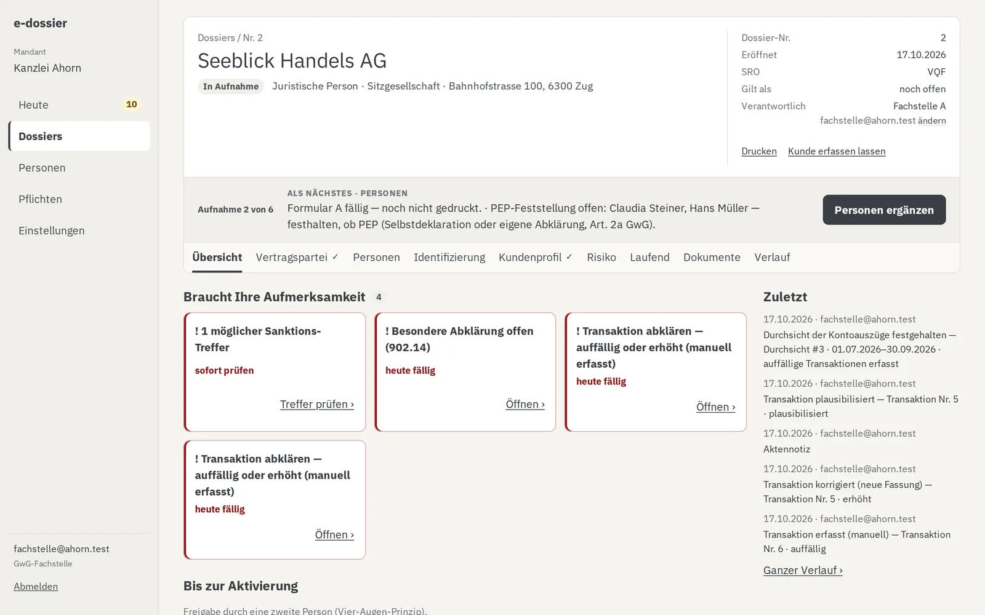Change the responsible person via ändern
This screenshot has width=985, height=615.
(931, 121)
